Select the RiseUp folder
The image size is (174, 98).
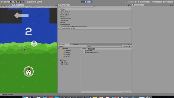[66, 64]
